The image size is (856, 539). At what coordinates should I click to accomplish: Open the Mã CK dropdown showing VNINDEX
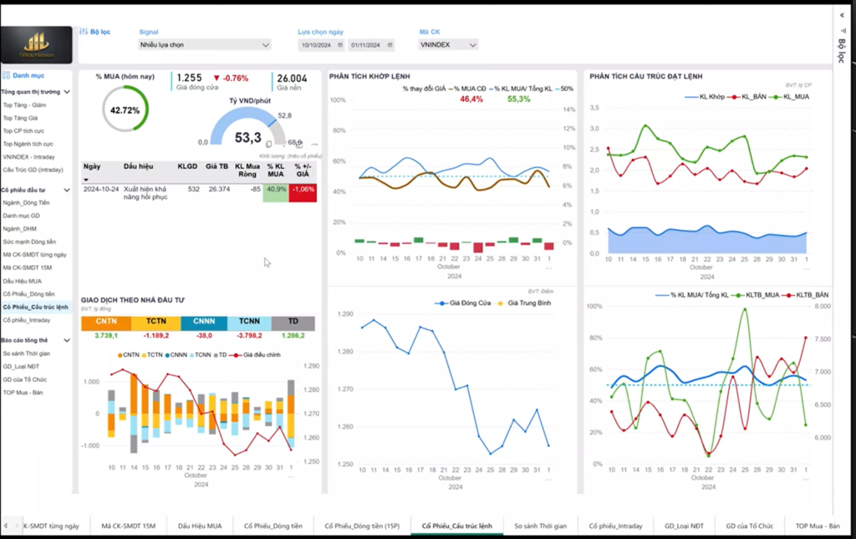[448, 45]
